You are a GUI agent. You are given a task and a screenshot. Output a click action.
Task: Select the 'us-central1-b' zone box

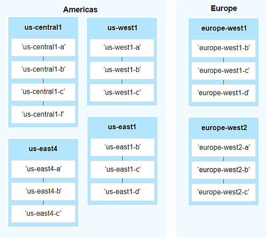click(x=43, y=69)
